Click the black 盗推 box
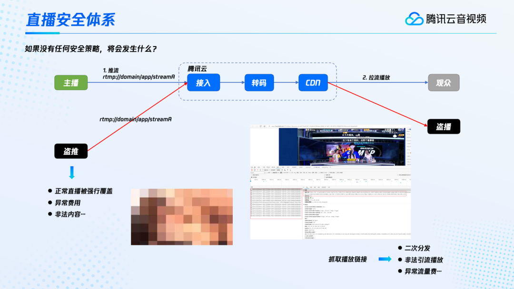The image size is (514, 289). click(x=71, y=151)
